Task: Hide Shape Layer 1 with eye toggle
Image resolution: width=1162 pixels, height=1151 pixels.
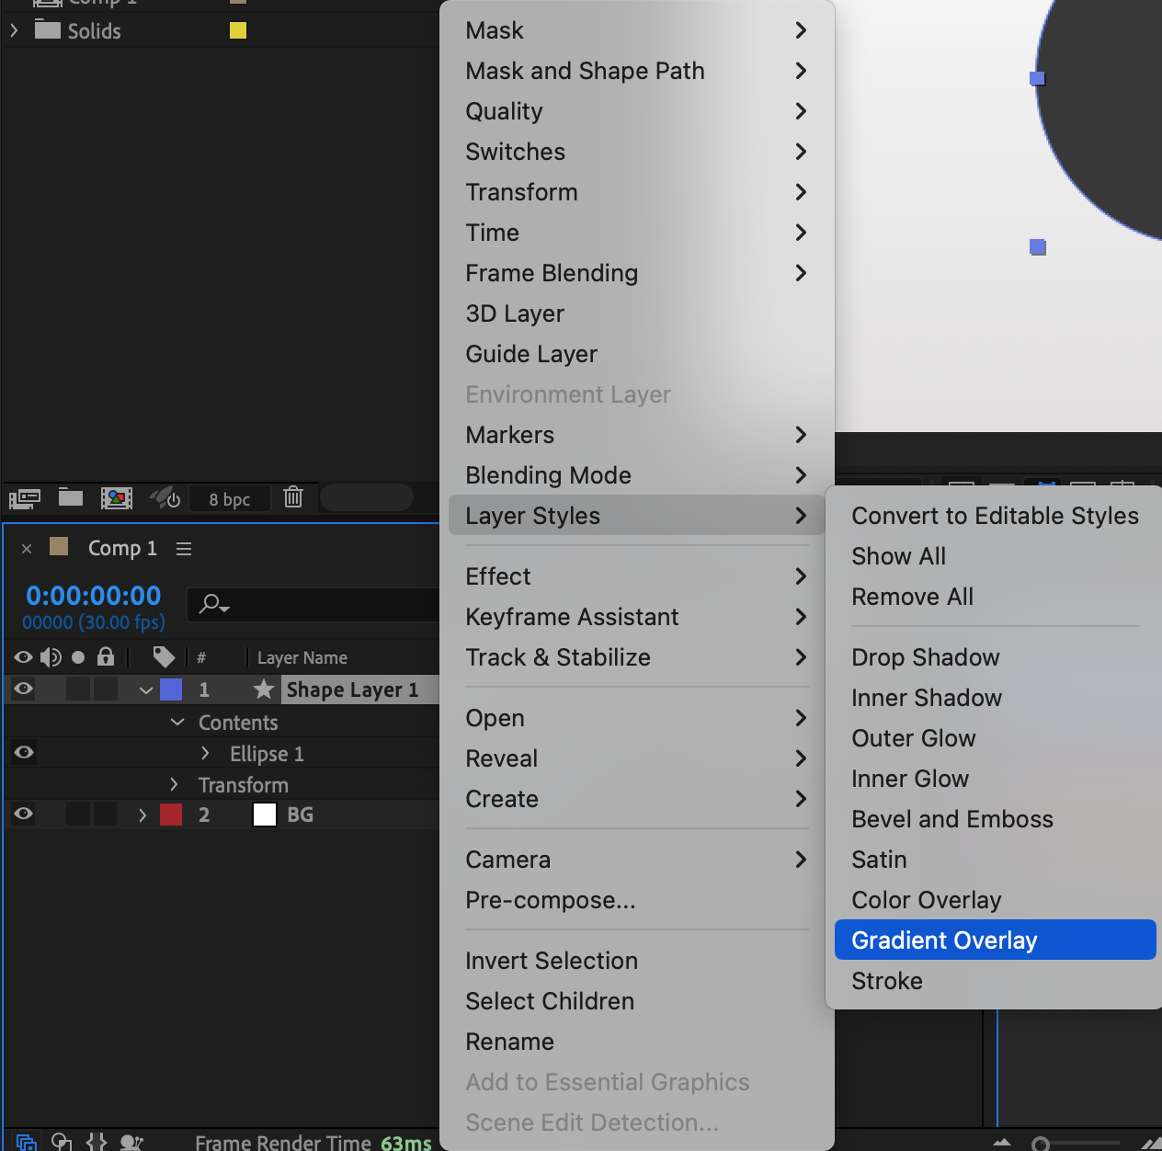Action: tap(24, 689)
